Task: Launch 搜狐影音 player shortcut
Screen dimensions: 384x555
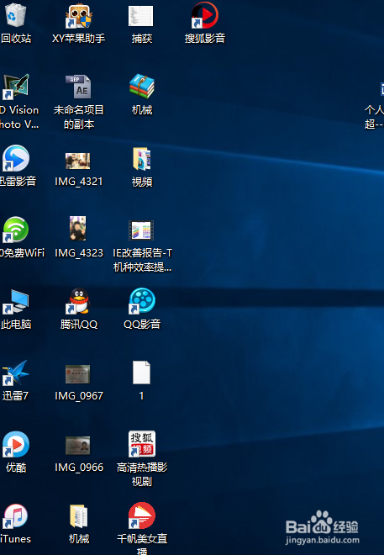Action: (205, 15)
